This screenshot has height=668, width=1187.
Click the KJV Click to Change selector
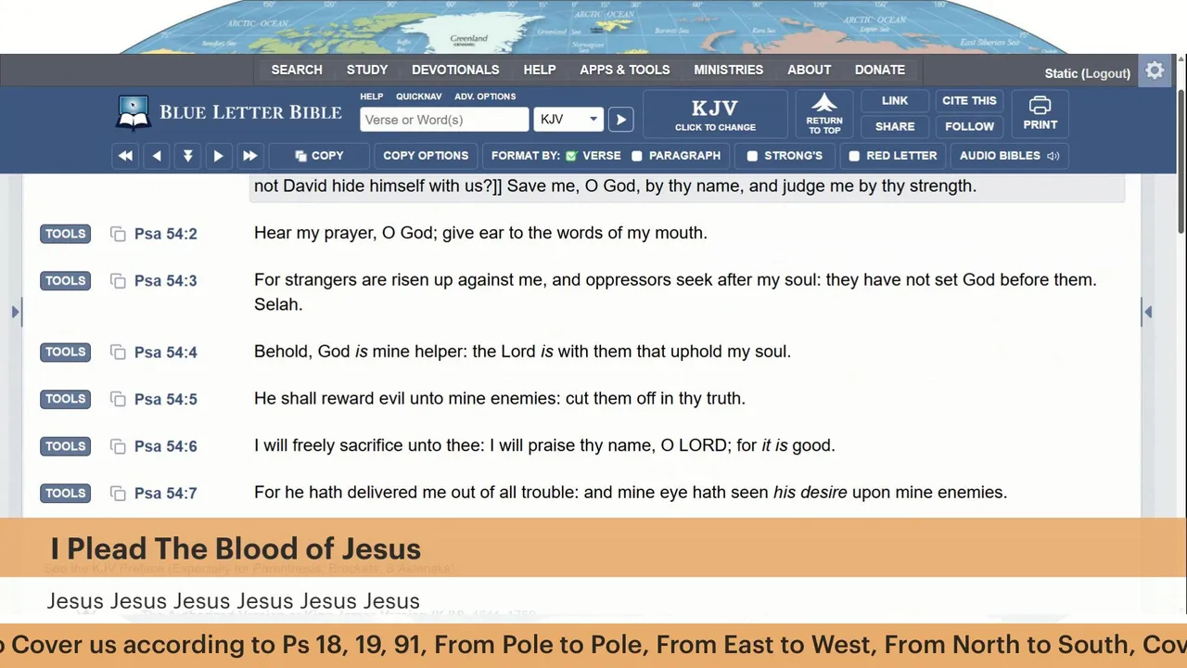[x=715, y=114]
